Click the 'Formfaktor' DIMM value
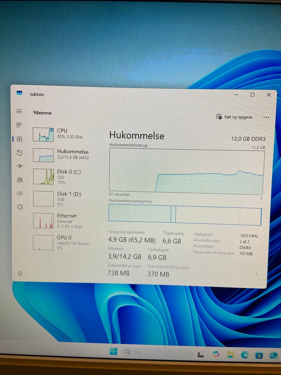 [245, 248]
